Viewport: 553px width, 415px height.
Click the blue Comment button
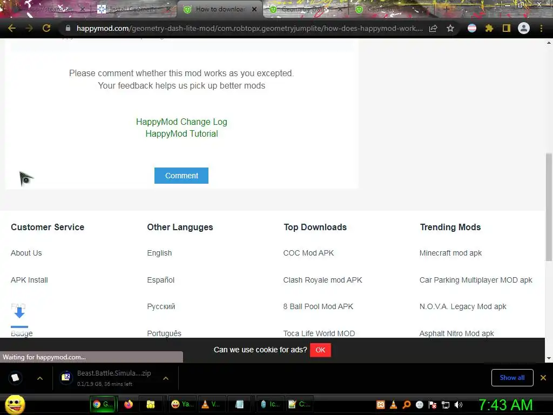pos(181,176)
